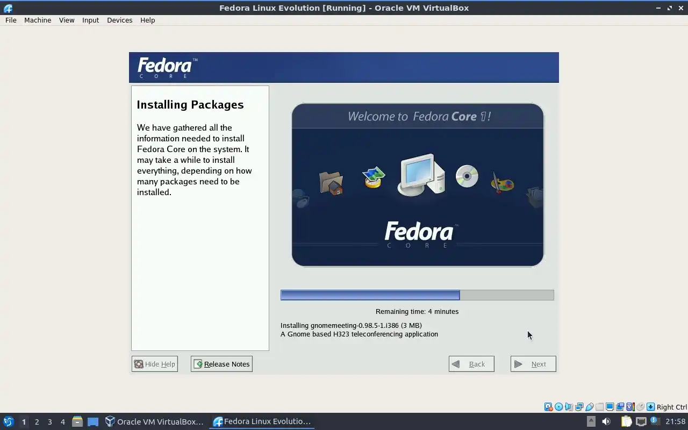Screen dimensions: 688x430
Task: Switch to workspace 3
Action: point(49,422)
